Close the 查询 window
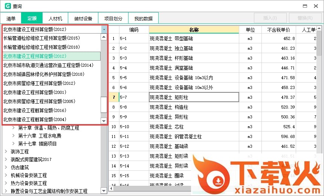Screen dimensions: 324x196 [x=316, y=6]
